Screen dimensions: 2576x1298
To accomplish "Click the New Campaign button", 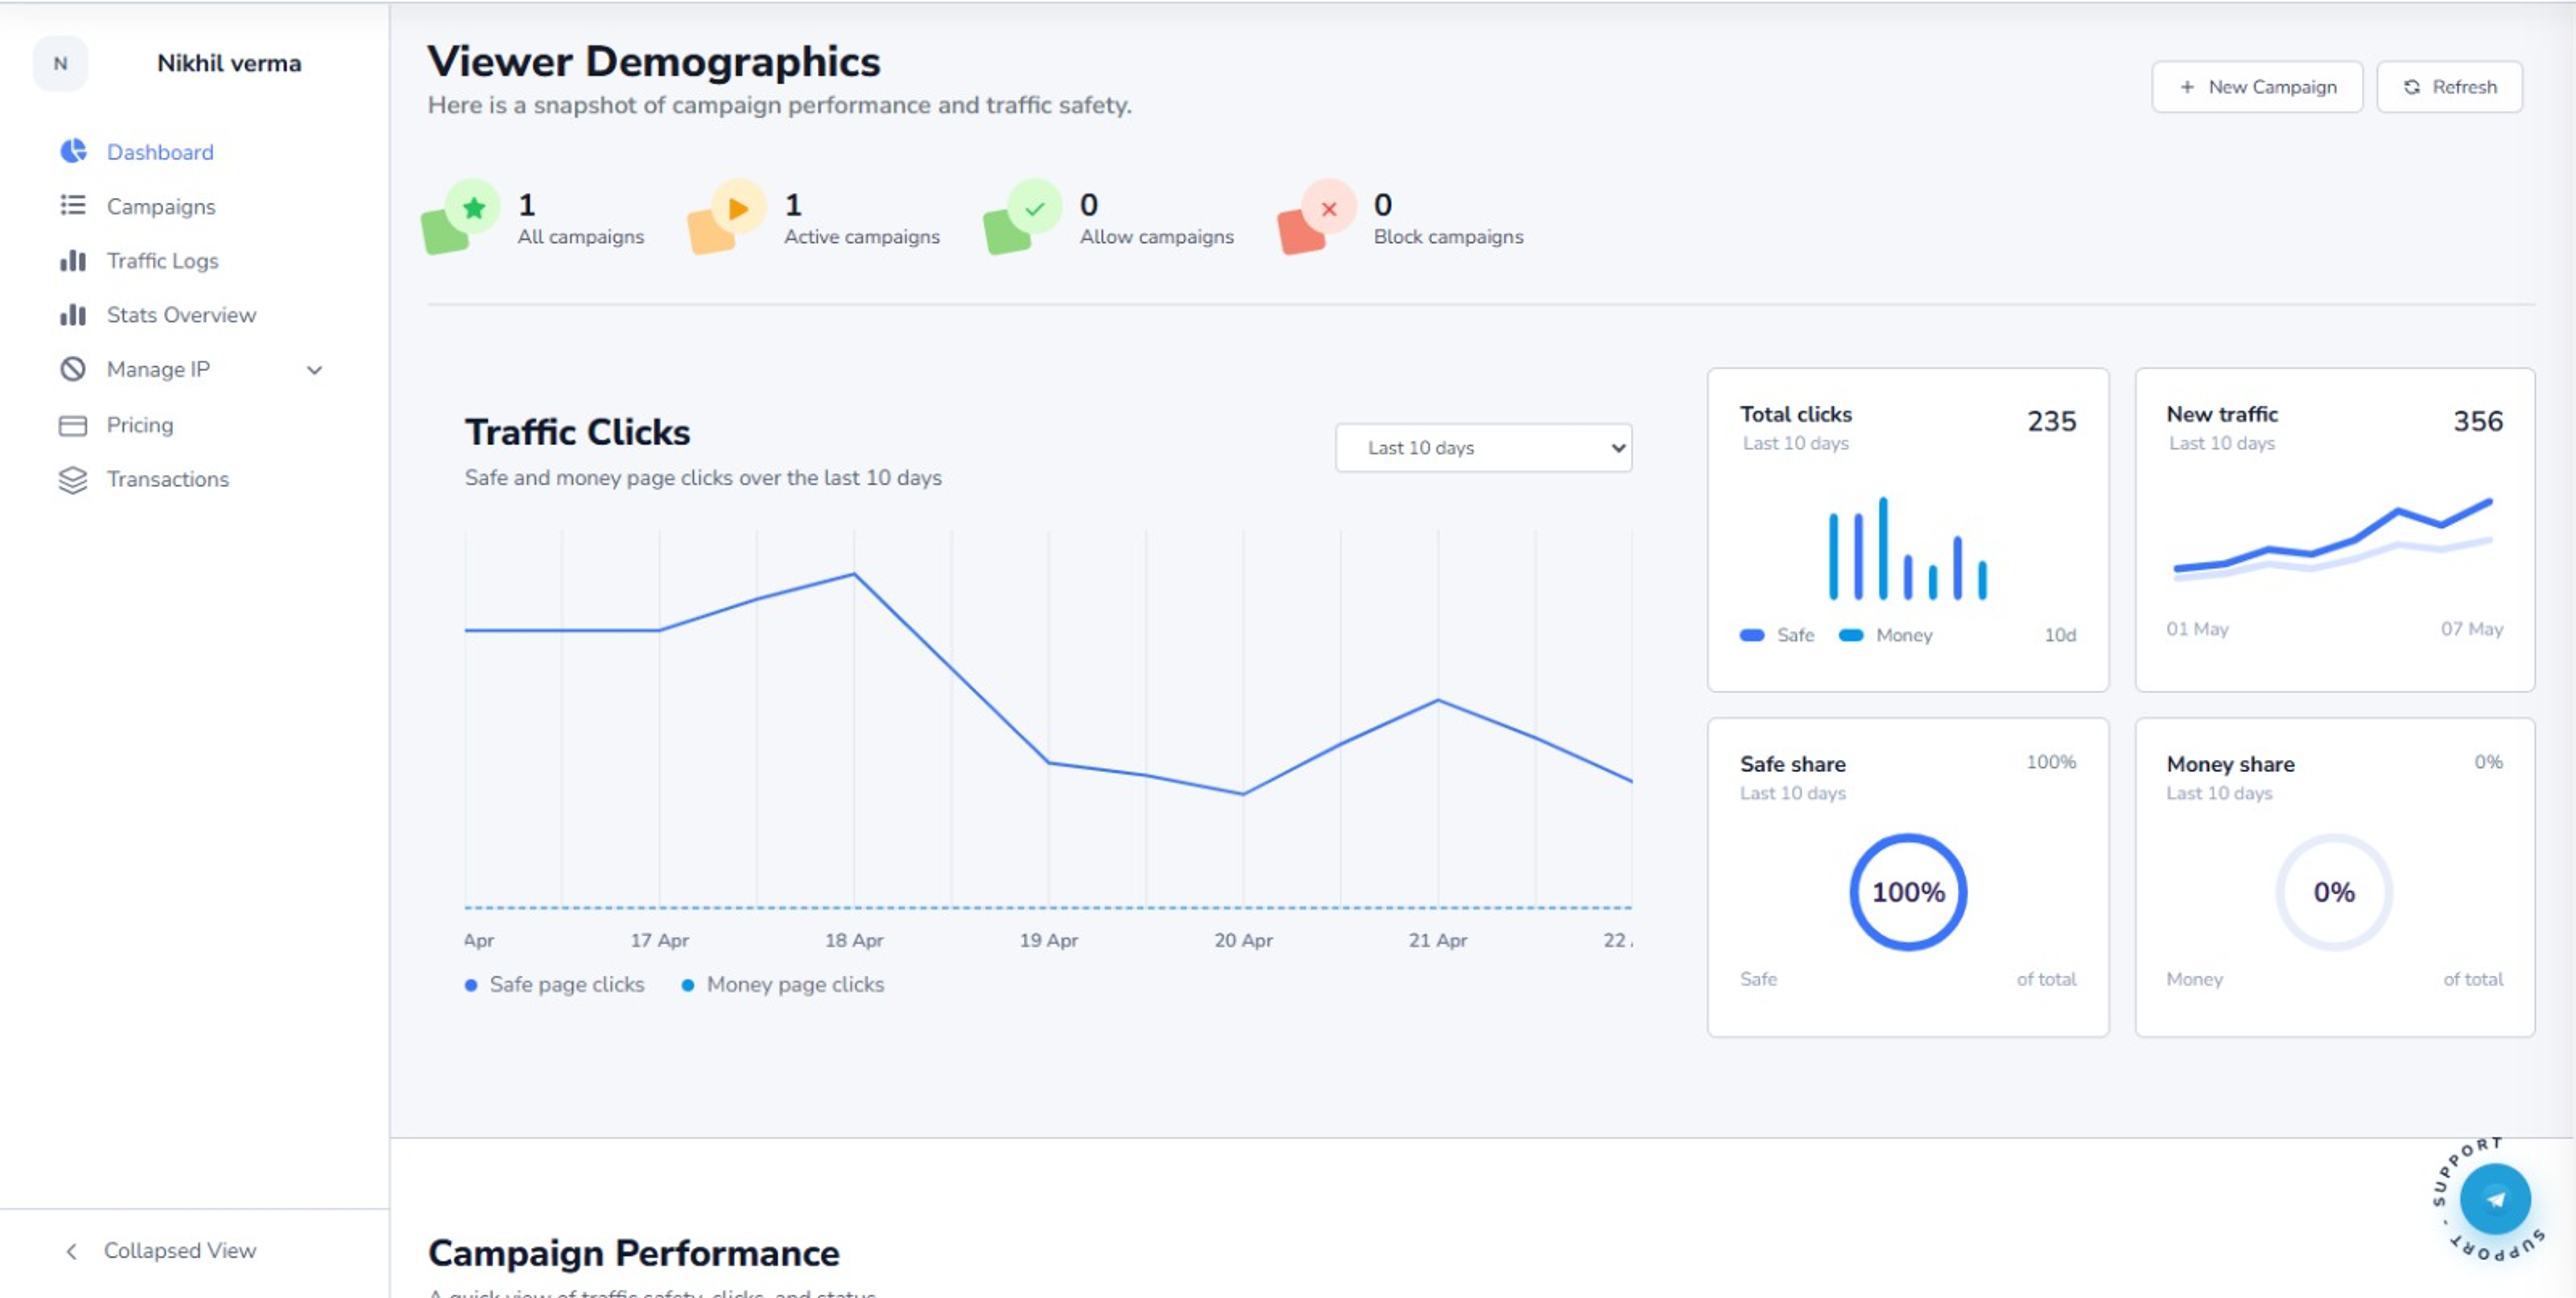I will 2257,87.
